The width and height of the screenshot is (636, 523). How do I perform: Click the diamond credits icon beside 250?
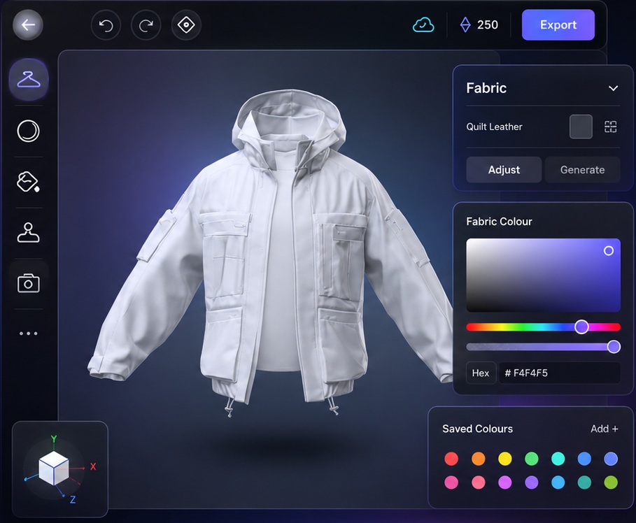[465, 24]
